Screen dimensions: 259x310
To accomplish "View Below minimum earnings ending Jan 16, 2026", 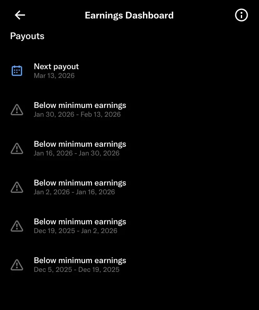I will coord(80,183).
